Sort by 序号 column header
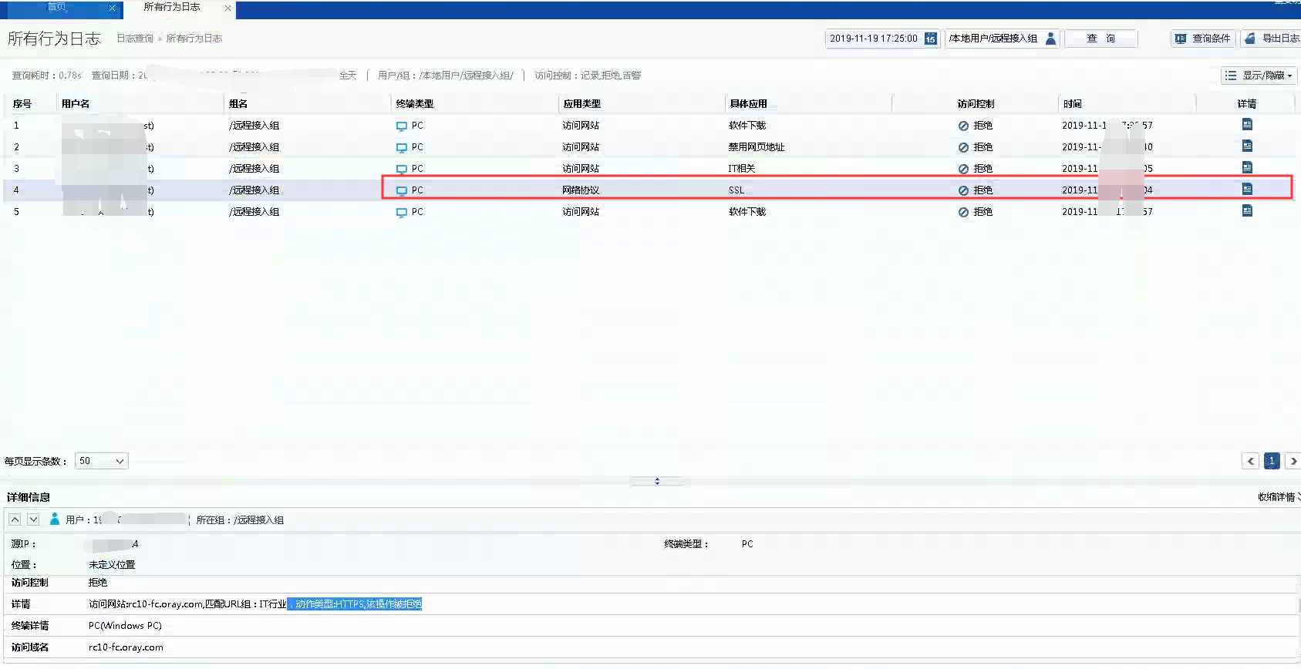Screen dimensions: 1301x669 (x=22, y=104)
